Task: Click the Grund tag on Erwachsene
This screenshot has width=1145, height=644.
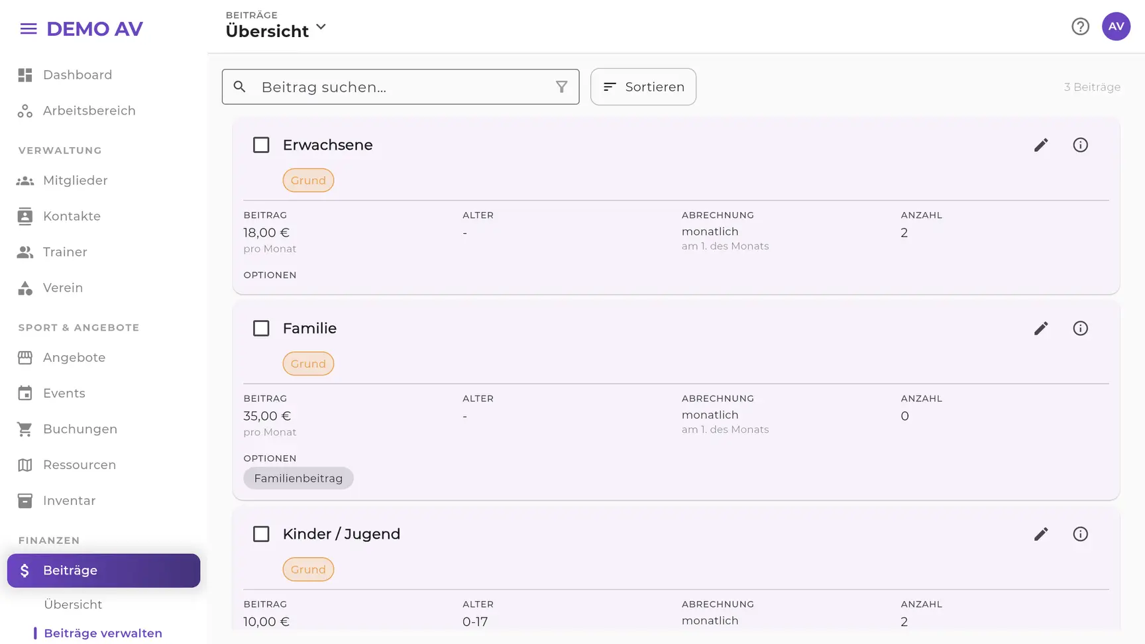Action: click(x=308, y=180)
